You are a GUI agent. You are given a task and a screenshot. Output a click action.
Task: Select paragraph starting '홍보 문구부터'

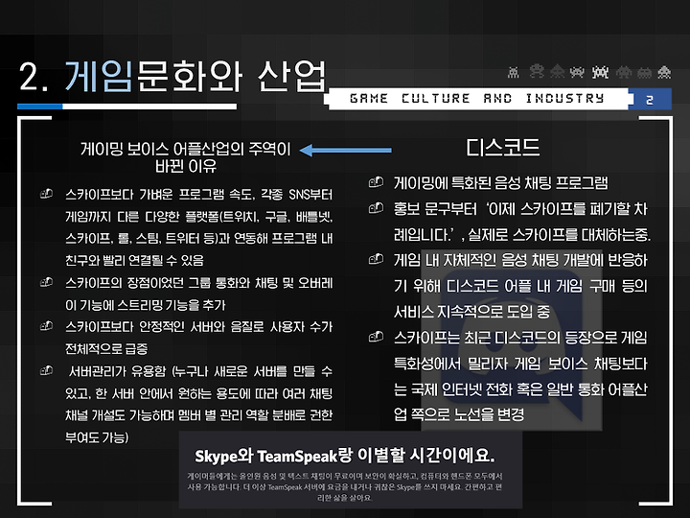click(522, 222)
